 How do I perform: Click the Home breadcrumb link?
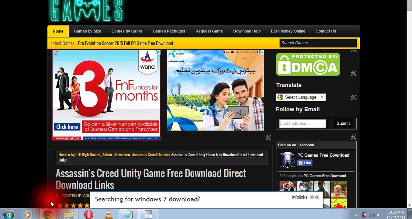(x=63, y=155)
